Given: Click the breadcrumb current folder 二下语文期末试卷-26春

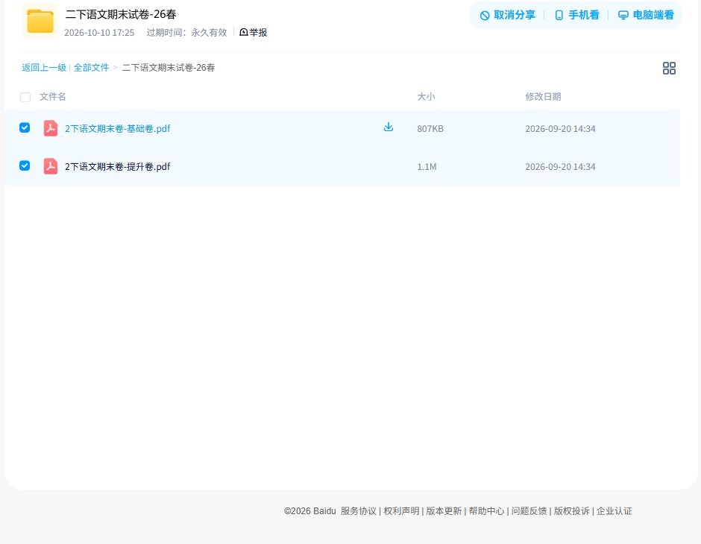Looking at the screenshot, I should [169, 68].
